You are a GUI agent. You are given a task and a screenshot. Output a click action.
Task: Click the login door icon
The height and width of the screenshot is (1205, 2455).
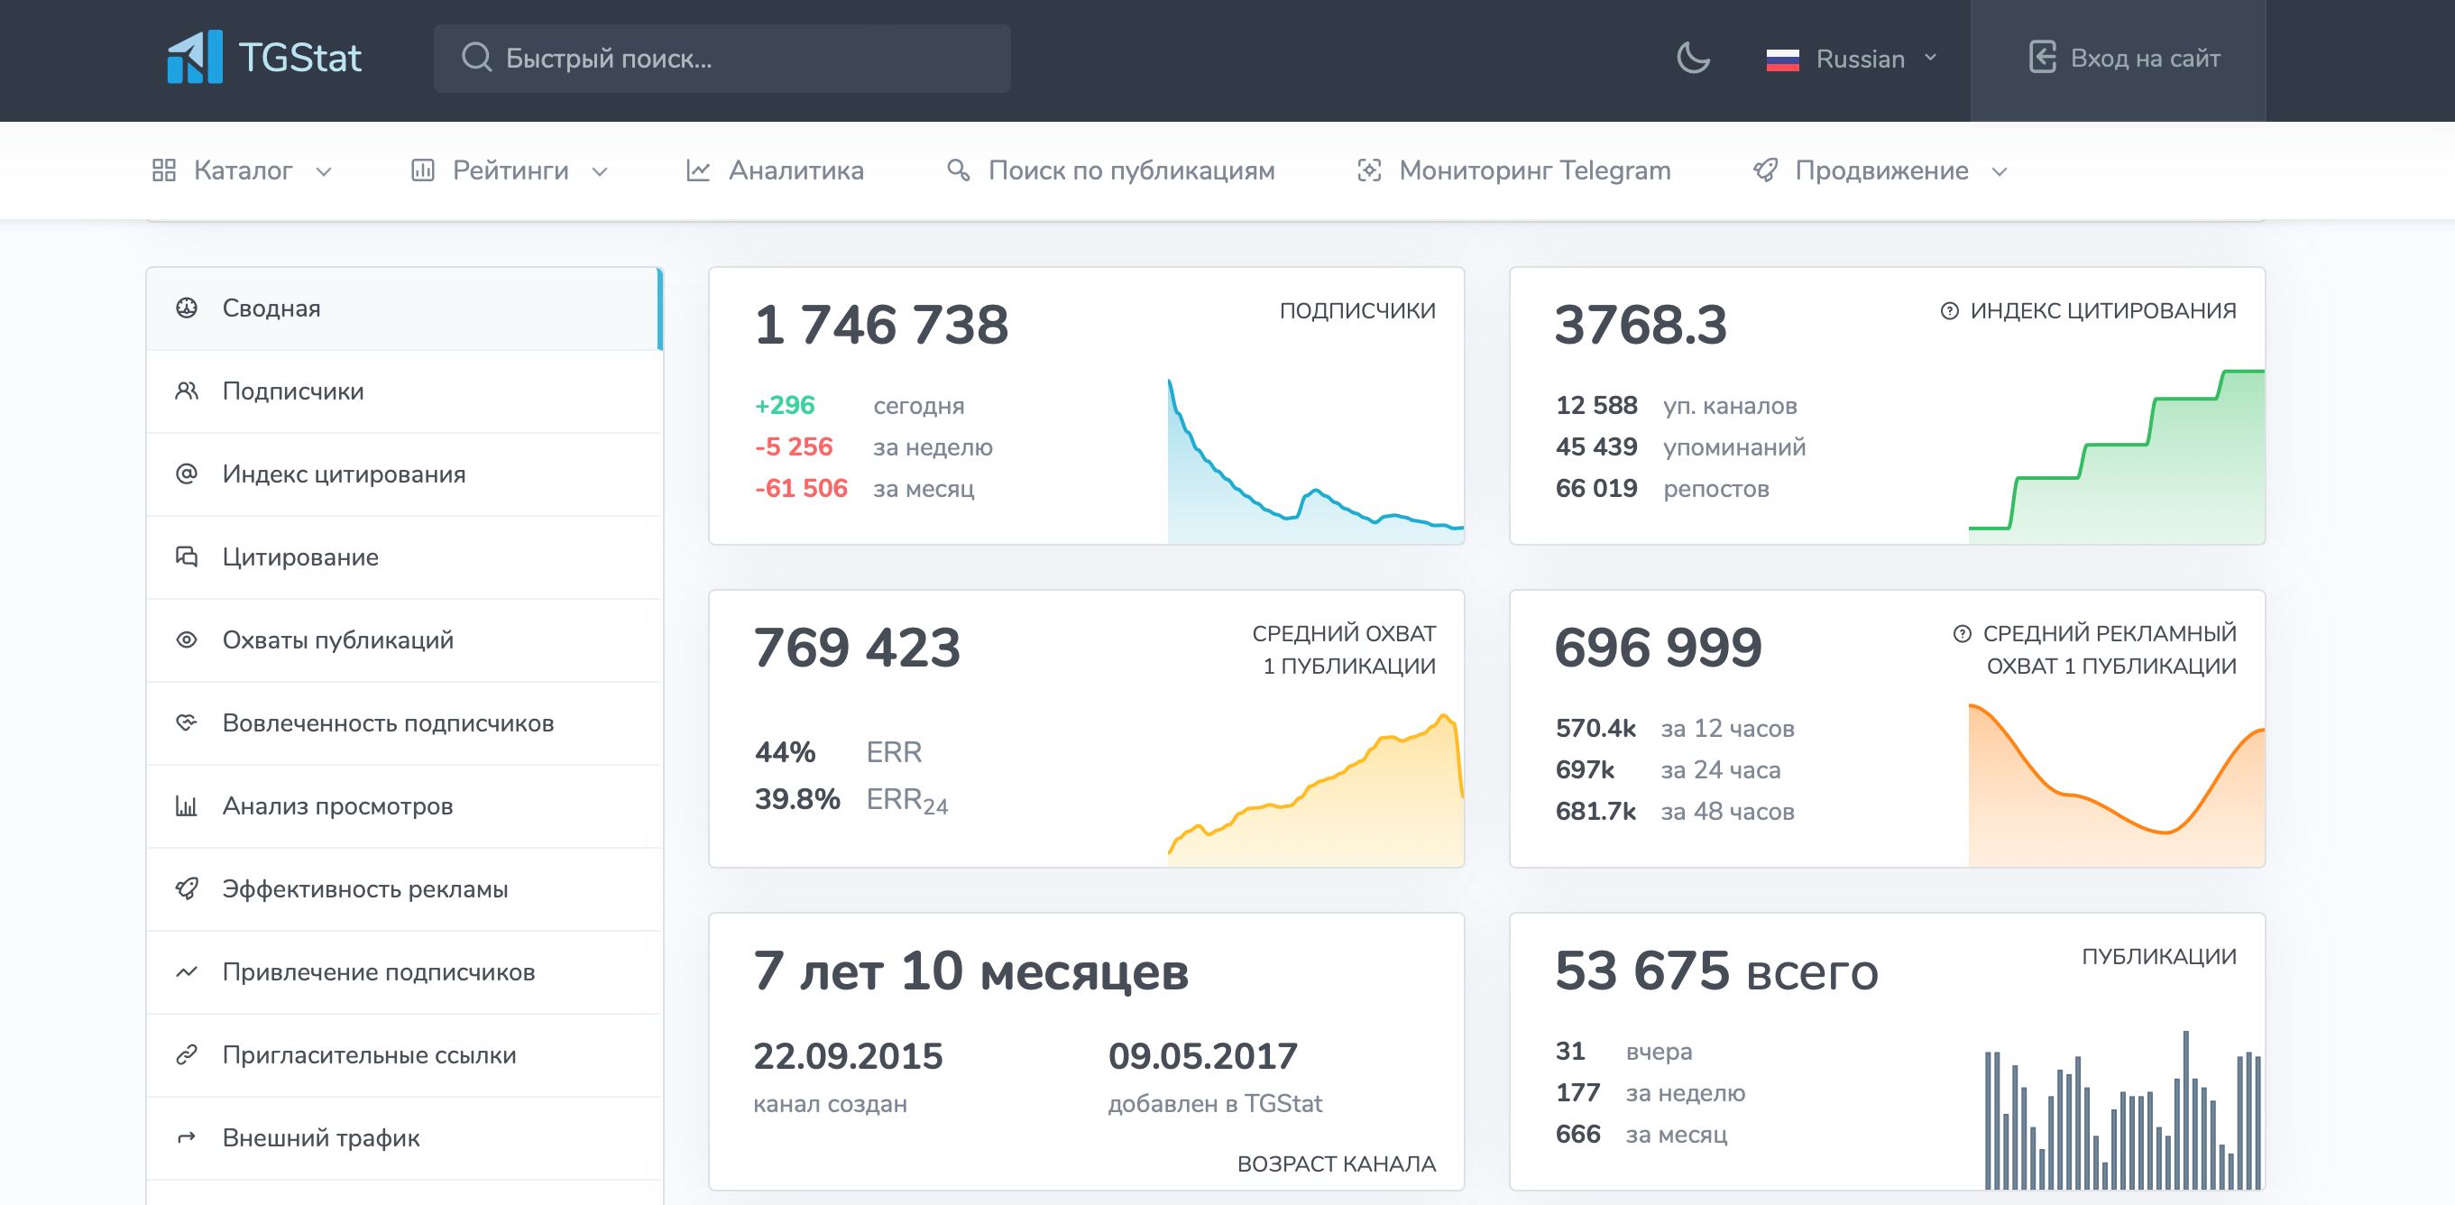point(2042,57)
